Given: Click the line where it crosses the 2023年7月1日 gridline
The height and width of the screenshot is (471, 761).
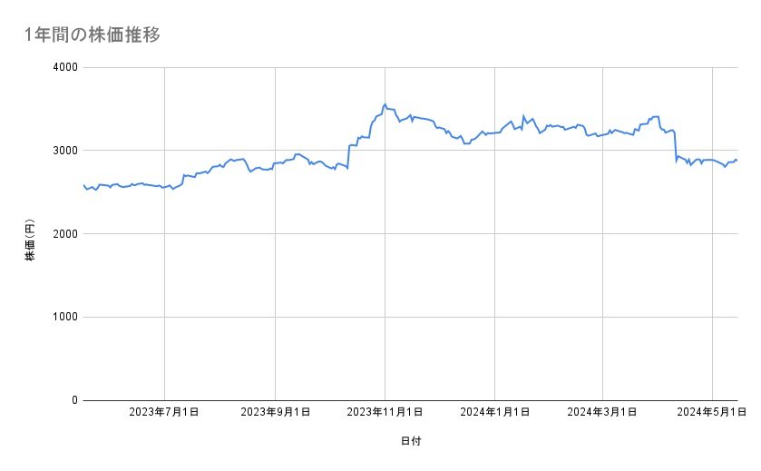Looking at the screenshot, I should tap(164, 186).
